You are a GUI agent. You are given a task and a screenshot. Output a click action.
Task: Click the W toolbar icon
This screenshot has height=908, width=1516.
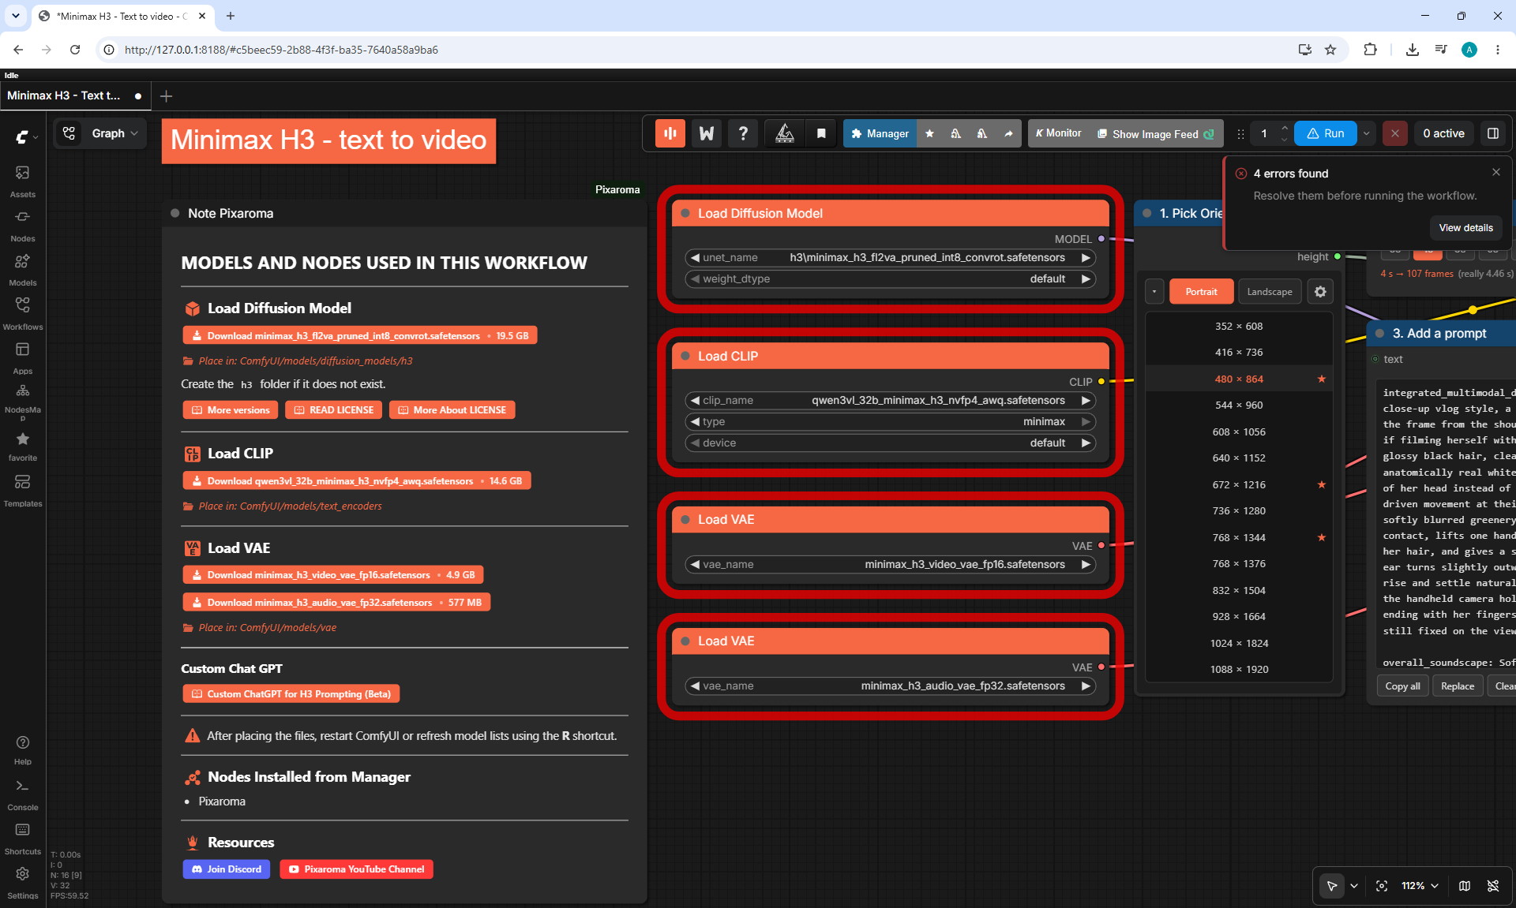[707, 133]
